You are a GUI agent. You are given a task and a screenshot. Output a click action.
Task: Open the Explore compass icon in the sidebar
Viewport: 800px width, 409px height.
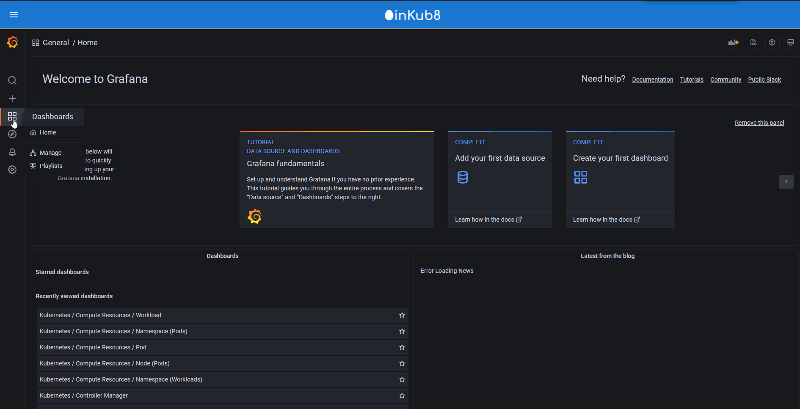pos(12,134)
